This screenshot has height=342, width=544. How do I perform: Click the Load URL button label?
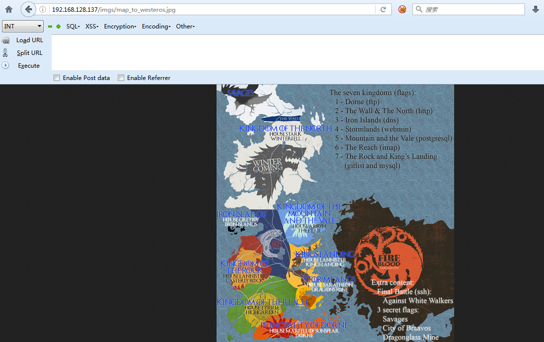coord(30,40)
